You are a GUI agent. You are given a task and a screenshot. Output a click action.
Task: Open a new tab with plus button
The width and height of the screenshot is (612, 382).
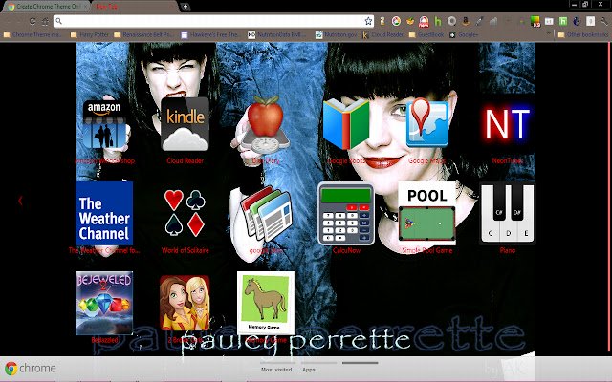click(x=185, y=7)
